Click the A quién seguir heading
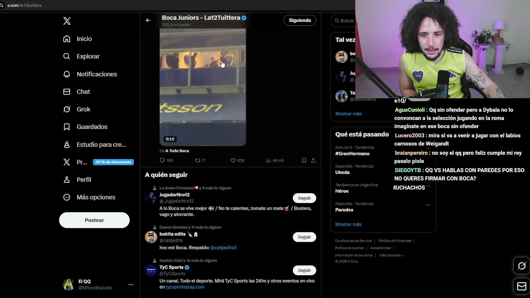Screen dimensions: 530x298 pos(166,175)
